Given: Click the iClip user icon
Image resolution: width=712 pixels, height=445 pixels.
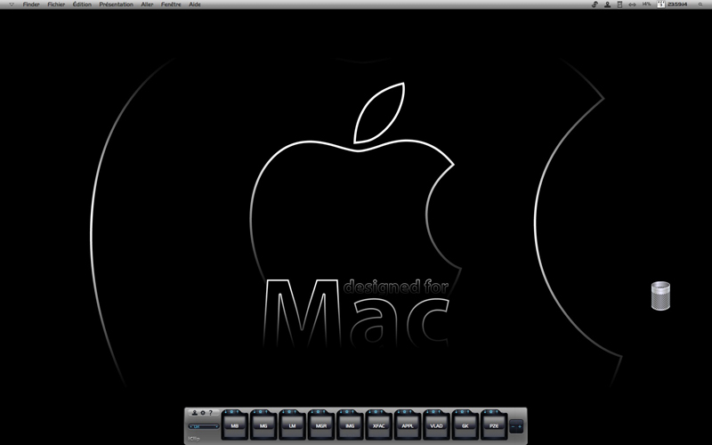Looking at the screenshot, I should pos(195,413).
